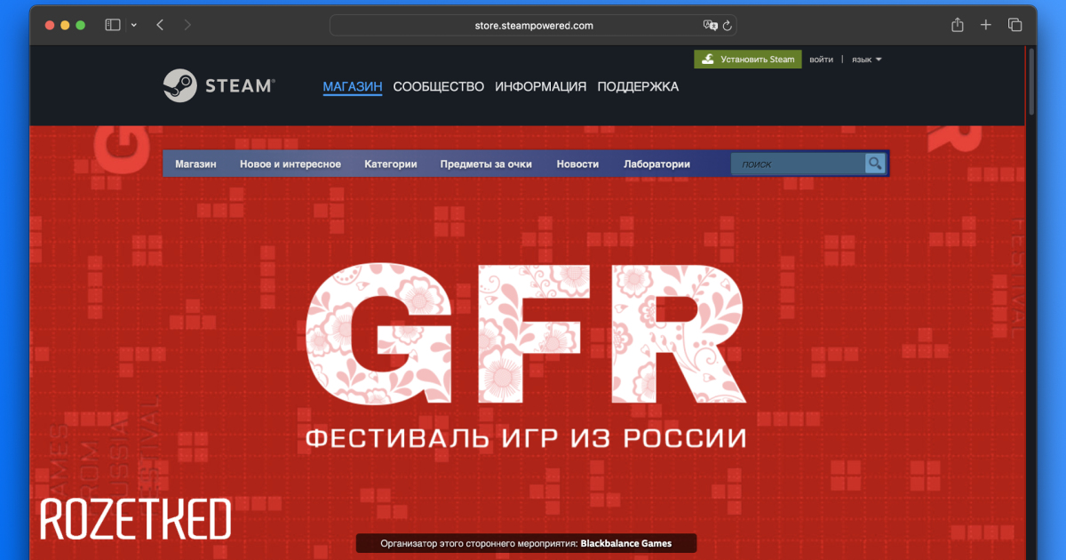The image size is (1066, 560).
Task: Show the tab overview icon
Action: click(1014, 25)
